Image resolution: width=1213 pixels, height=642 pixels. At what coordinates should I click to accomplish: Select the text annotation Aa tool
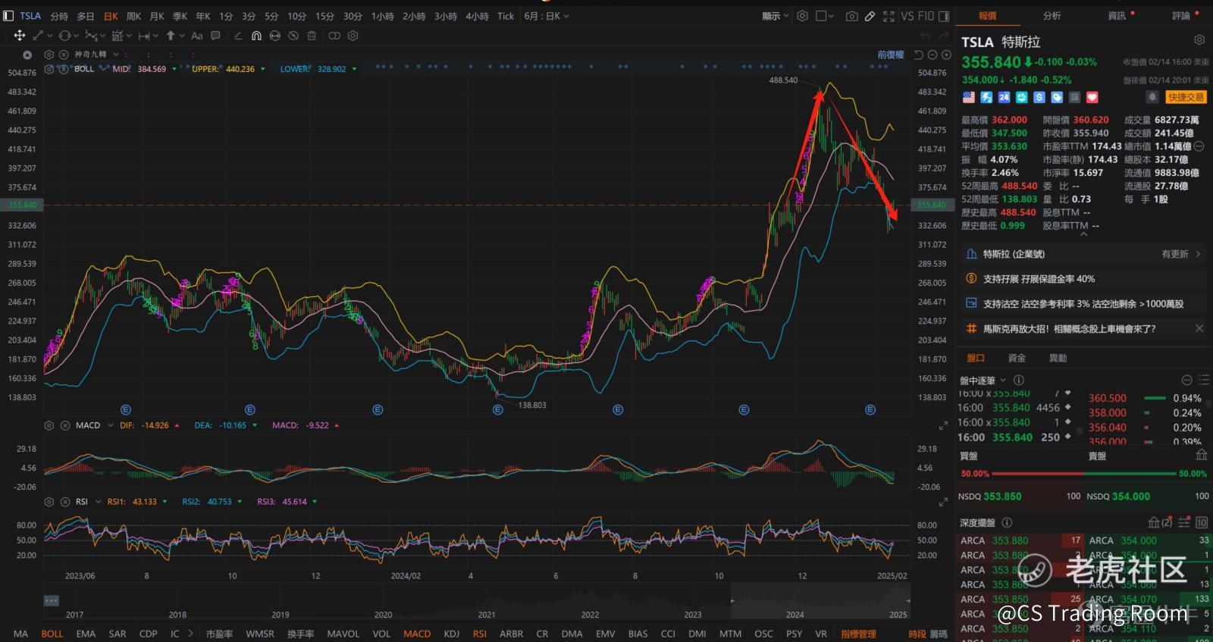tap(197, 36)
